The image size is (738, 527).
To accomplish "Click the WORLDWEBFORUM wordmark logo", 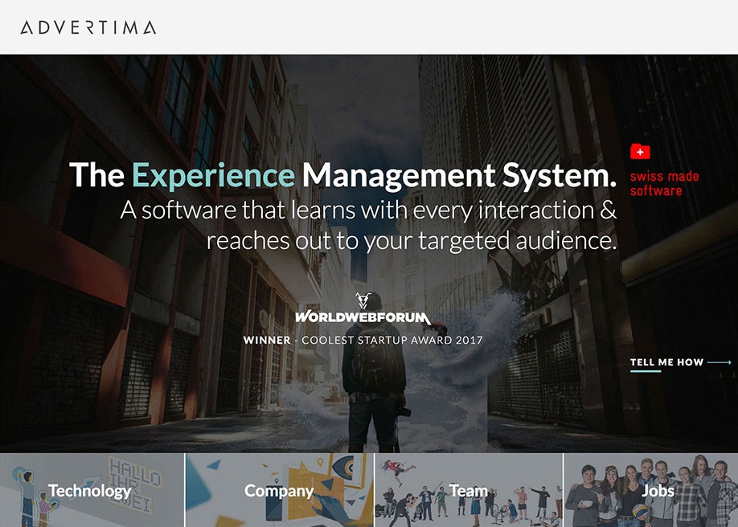I will click(363, 318).
